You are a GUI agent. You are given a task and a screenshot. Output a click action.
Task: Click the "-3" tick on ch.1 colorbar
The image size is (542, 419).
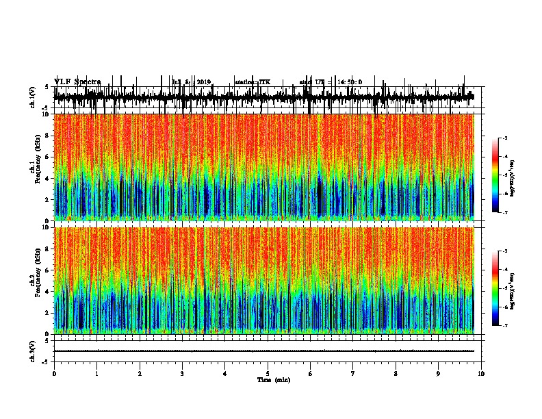point(504,138)
